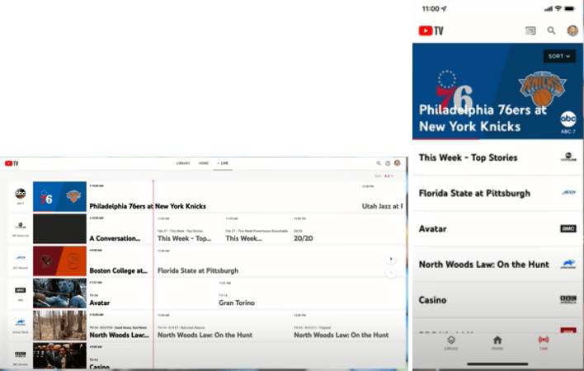The height and width of the screenshot is (371, 584).
Task: Switch to the Home tab in the mobile bottom bar
Action: tap(497, 343)
